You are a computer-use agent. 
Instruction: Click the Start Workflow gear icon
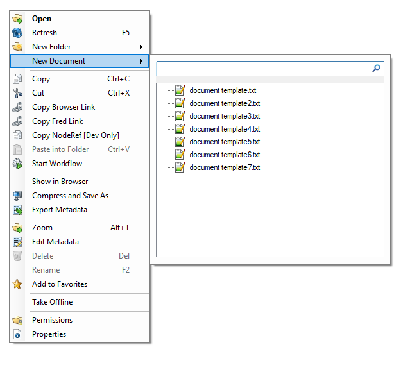pos(17,164)
